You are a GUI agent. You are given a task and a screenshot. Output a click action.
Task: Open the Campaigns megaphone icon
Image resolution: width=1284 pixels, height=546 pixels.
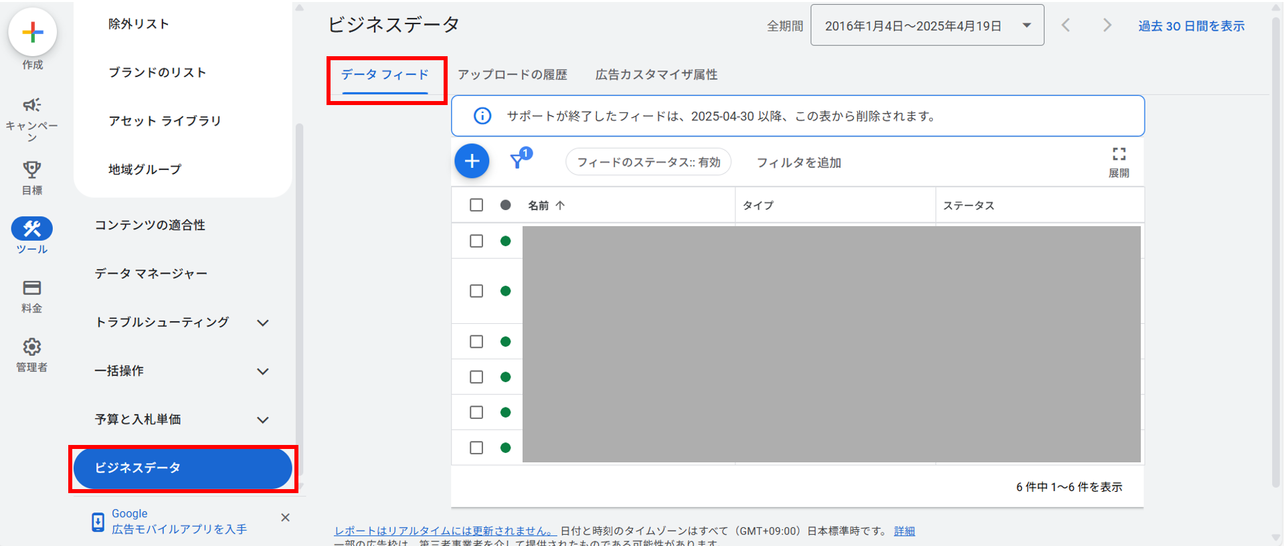click(x=32, y=105)
